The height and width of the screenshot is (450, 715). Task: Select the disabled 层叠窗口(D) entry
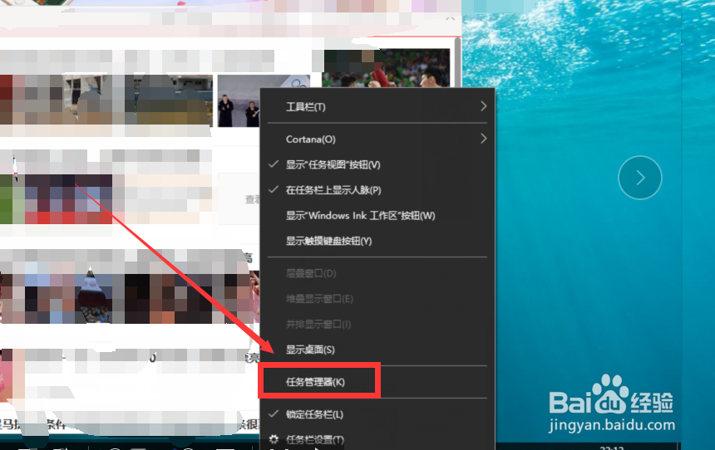[377, 273]
